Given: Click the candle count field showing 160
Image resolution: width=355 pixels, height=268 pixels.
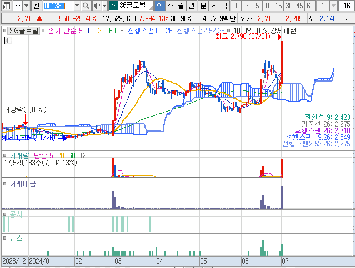Looking at the screenshot, I should point(347,6).
